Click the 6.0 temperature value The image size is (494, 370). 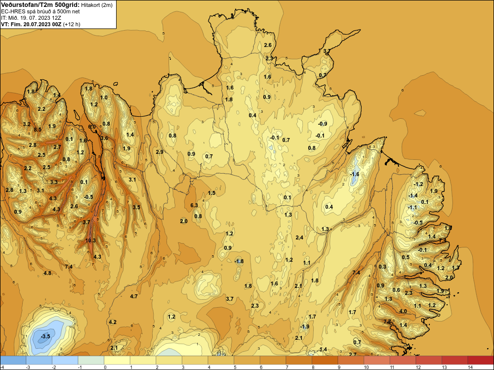pyautogui.click(x=92, y=127)
